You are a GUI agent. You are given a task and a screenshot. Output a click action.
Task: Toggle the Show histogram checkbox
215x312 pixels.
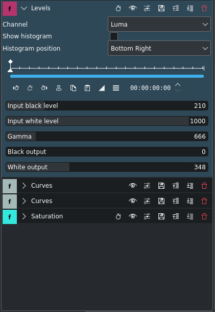pyautogui.click(x=114, y=36)
